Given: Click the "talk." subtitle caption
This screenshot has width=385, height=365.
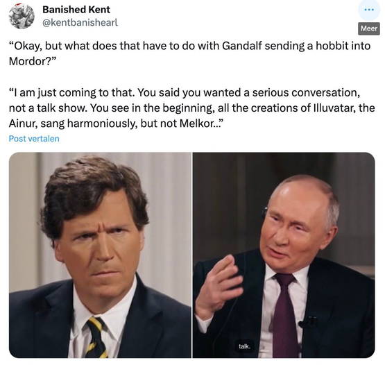Looking at the screenshot, I should 245,346.
